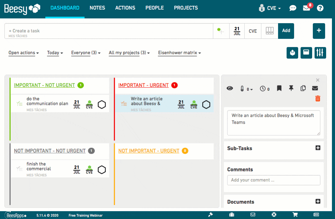The height and width of the screenshot is (219, 335).
Task: Open the CVE user account dropdown
Action: point(270,8)
